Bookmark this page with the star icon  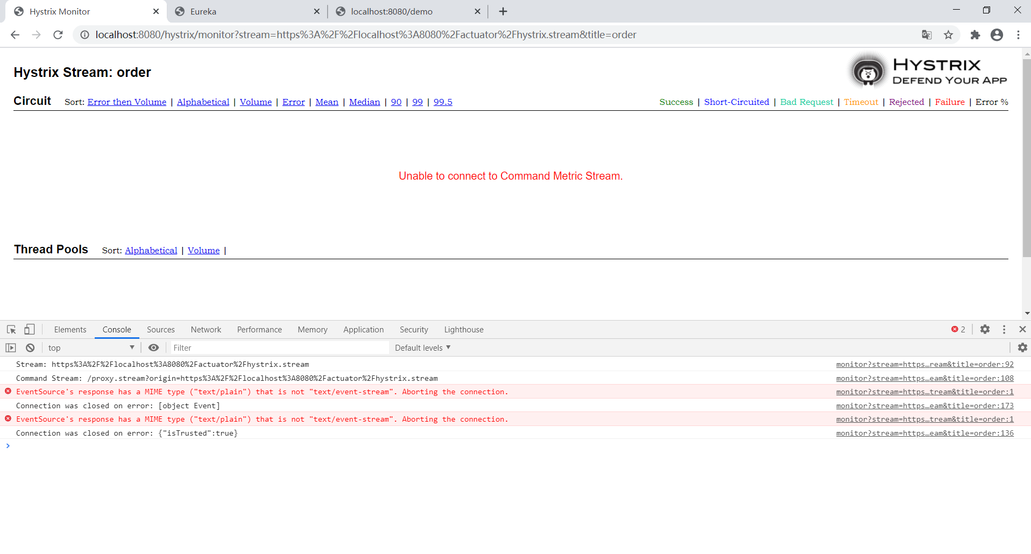tap(949, 35)
